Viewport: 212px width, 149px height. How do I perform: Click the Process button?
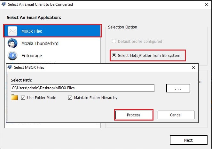pyautogui.click(x=134, y=115)
